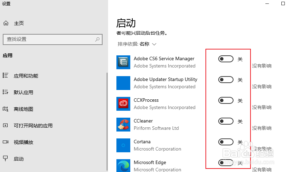This screenshot has height=172, width=290.
Task: Click the Adobe Updater Startup Utility name
Action: [166, 79]
